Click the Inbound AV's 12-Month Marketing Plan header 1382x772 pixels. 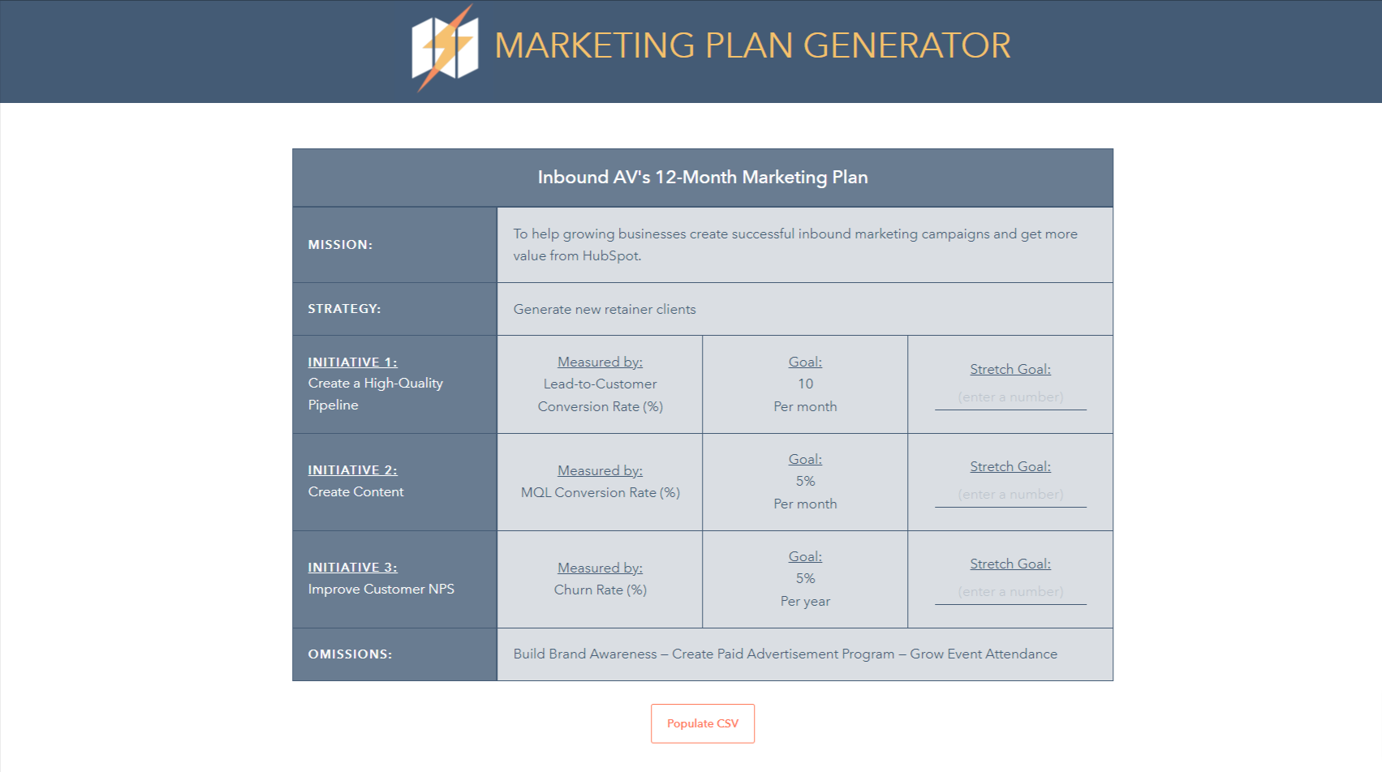pyautogui.click(x=703, y=177)
